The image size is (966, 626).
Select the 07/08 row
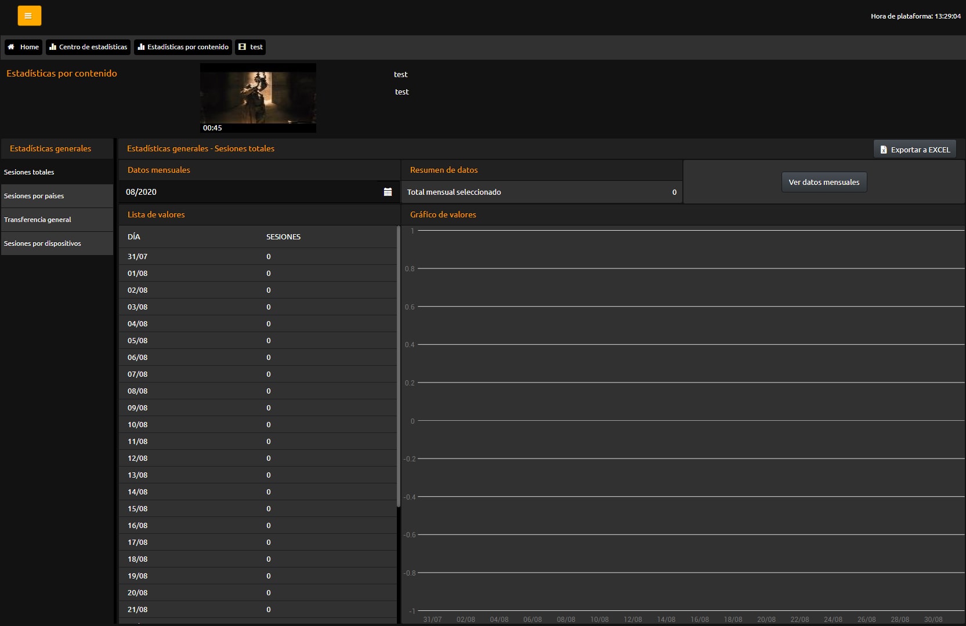click(258, 374)
